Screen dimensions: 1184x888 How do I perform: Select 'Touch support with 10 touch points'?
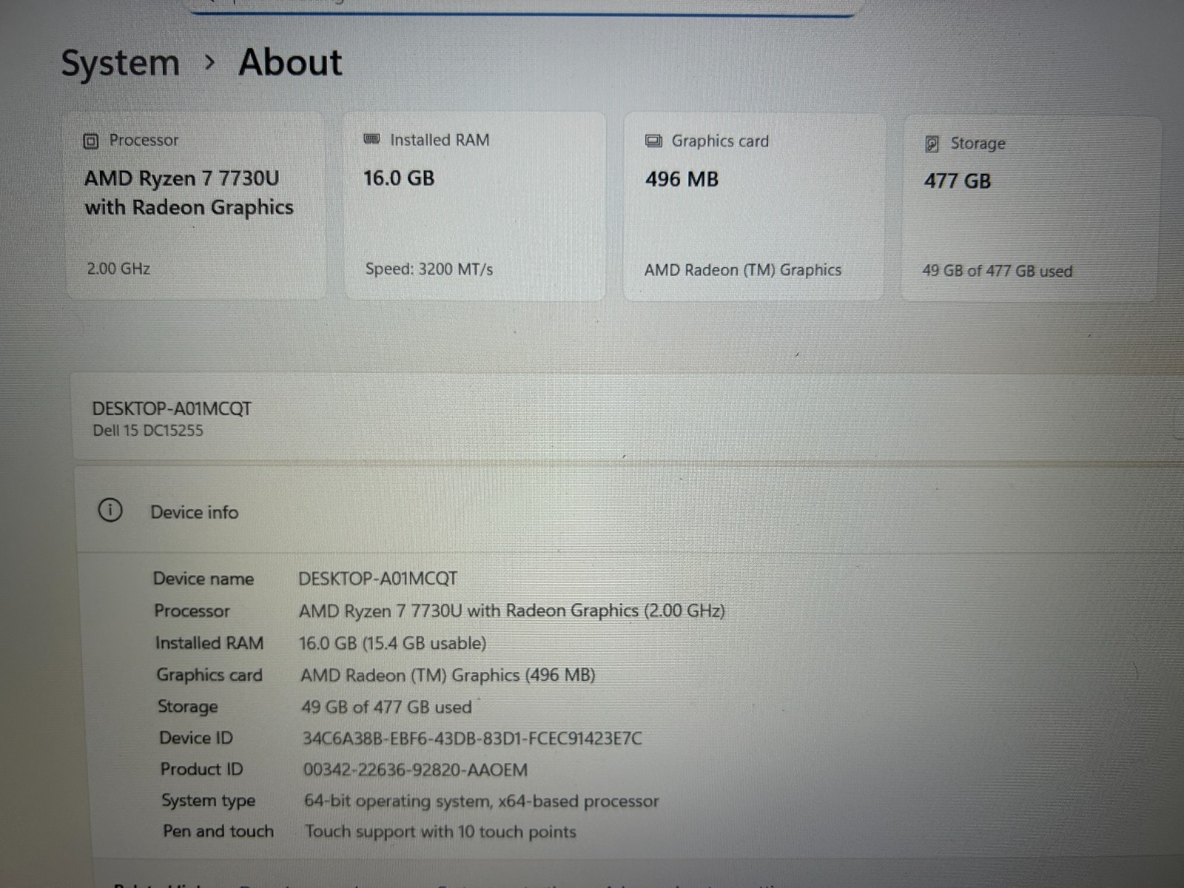click(440, 832)
